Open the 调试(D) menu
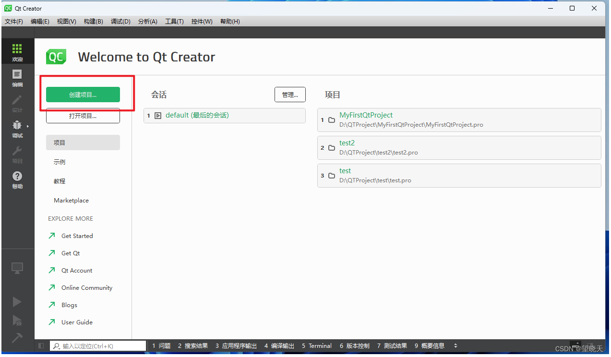Screen dimensions: 611x357 pos(120,22)
